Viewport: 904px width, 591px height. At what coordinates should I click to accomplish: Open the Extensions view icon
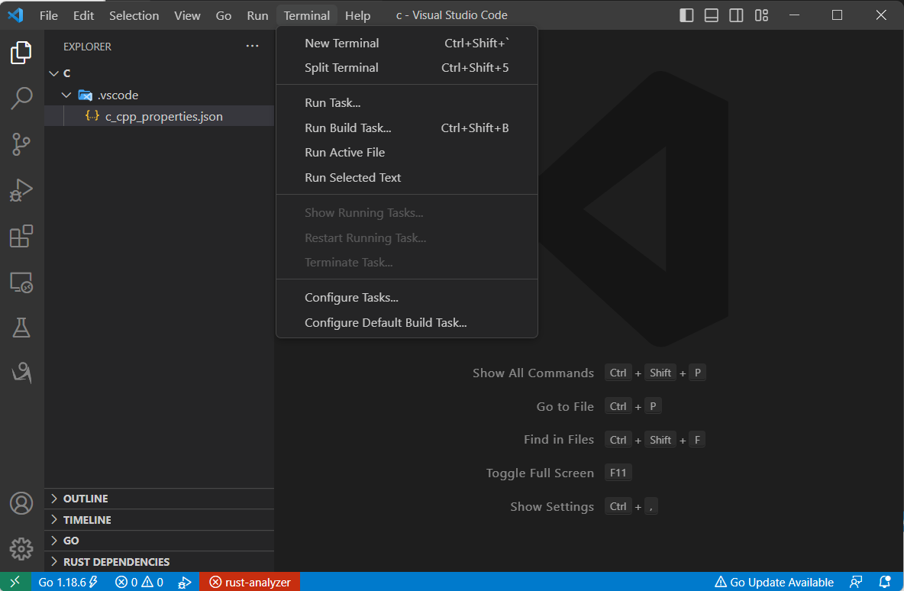pyautogui.click(x=21, y=236)
